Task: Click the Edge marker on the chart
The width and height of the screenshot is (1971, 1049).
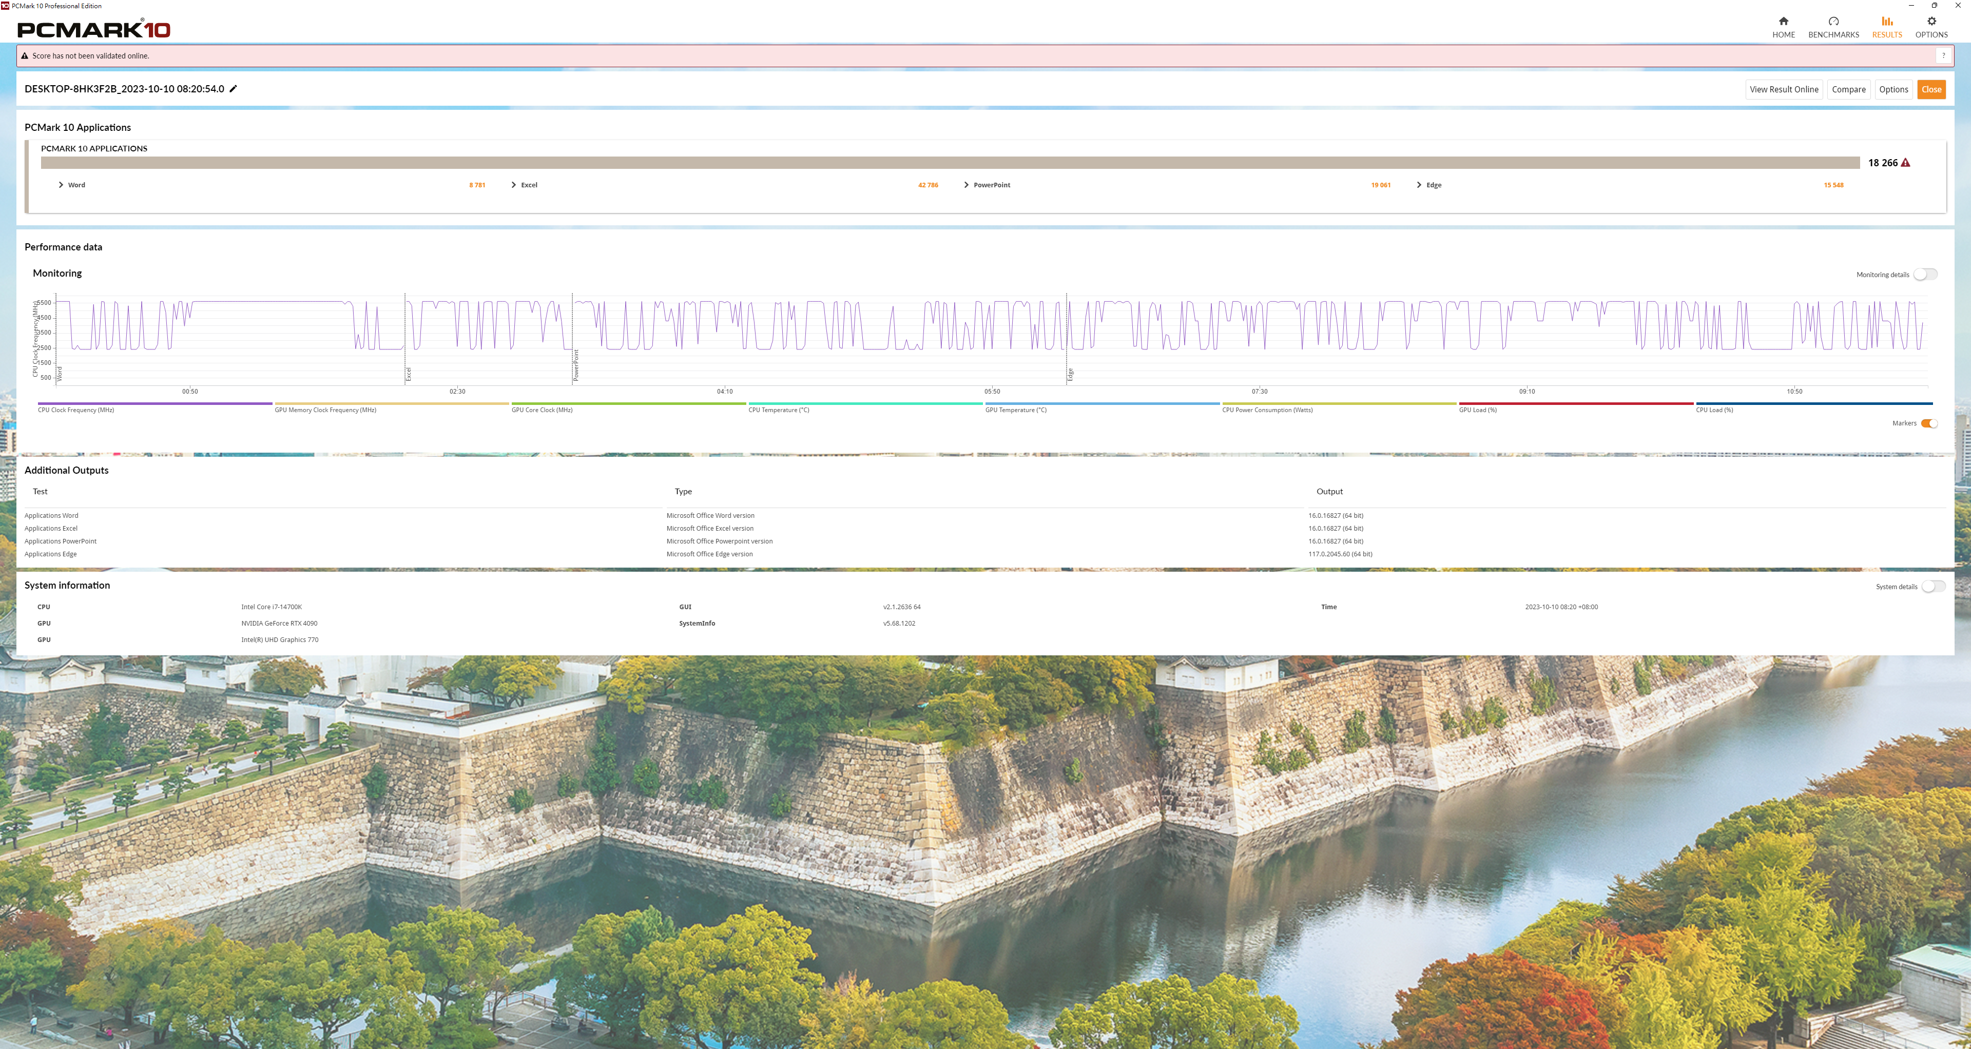Action: 1070,375
